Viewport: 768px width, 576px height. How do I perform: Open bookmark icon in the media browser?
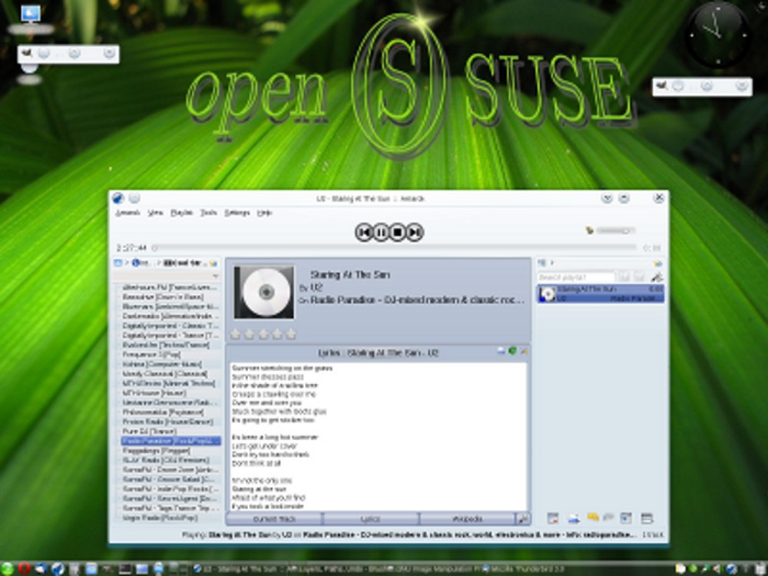[214, 263]
